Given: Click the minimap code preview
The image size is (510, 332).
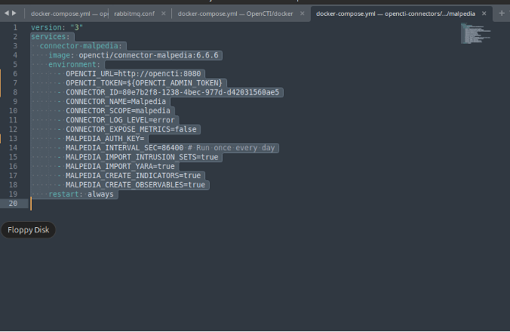Looking at the screenshot, I should (x=475, y=33).
